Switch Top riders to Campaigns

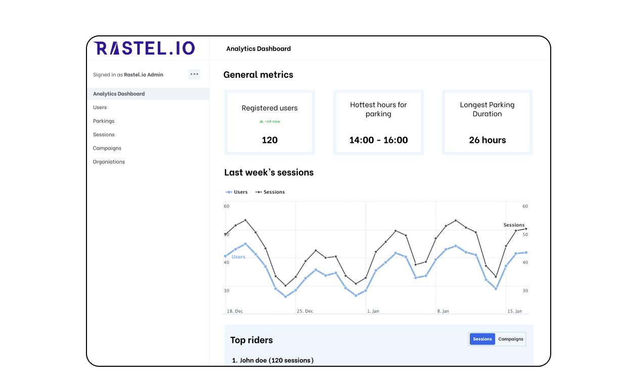[511, 339]
